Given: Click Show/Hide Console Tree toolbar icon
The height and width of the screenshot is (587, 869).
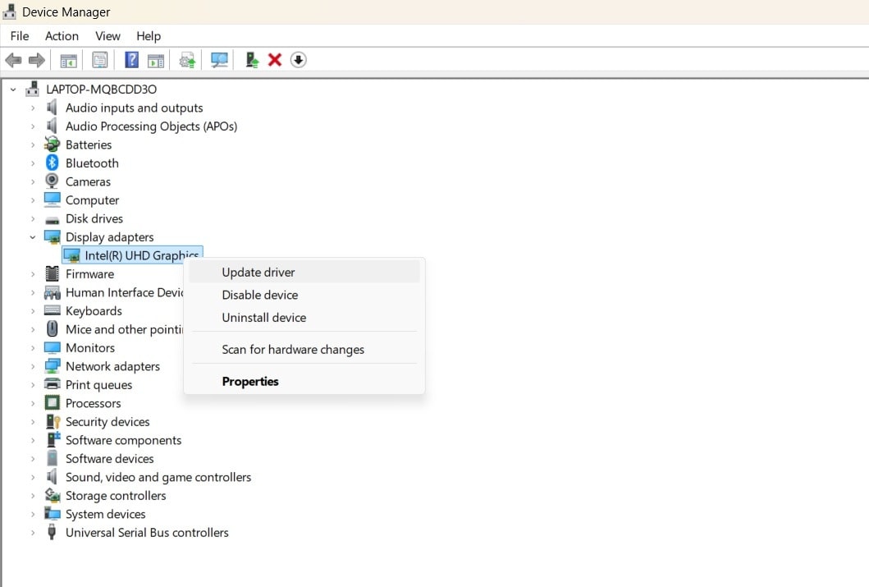Looking at the screenshot, I should click(x=68, y=61).
